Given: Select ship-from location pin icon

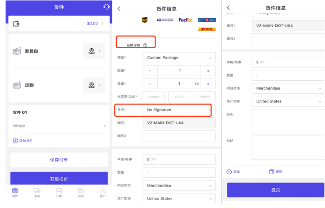Looking at the screenshot, I should tap(91, 51).
